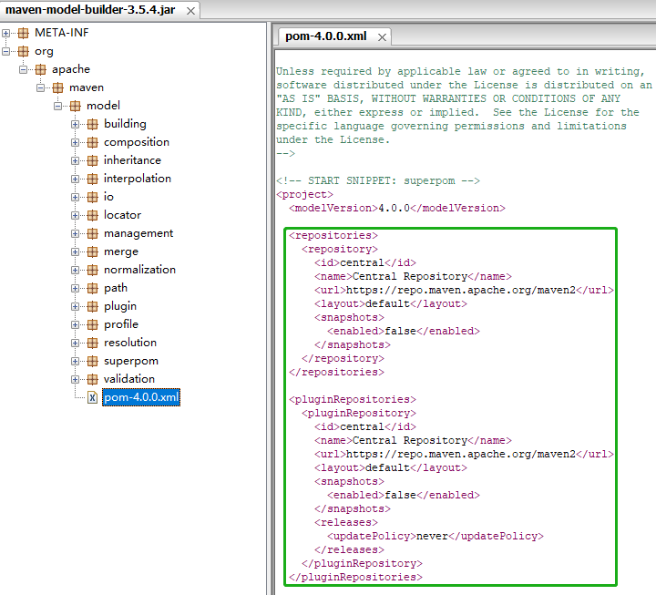Click the superpom package icon

pyautogui.click(x=92, y=361)
